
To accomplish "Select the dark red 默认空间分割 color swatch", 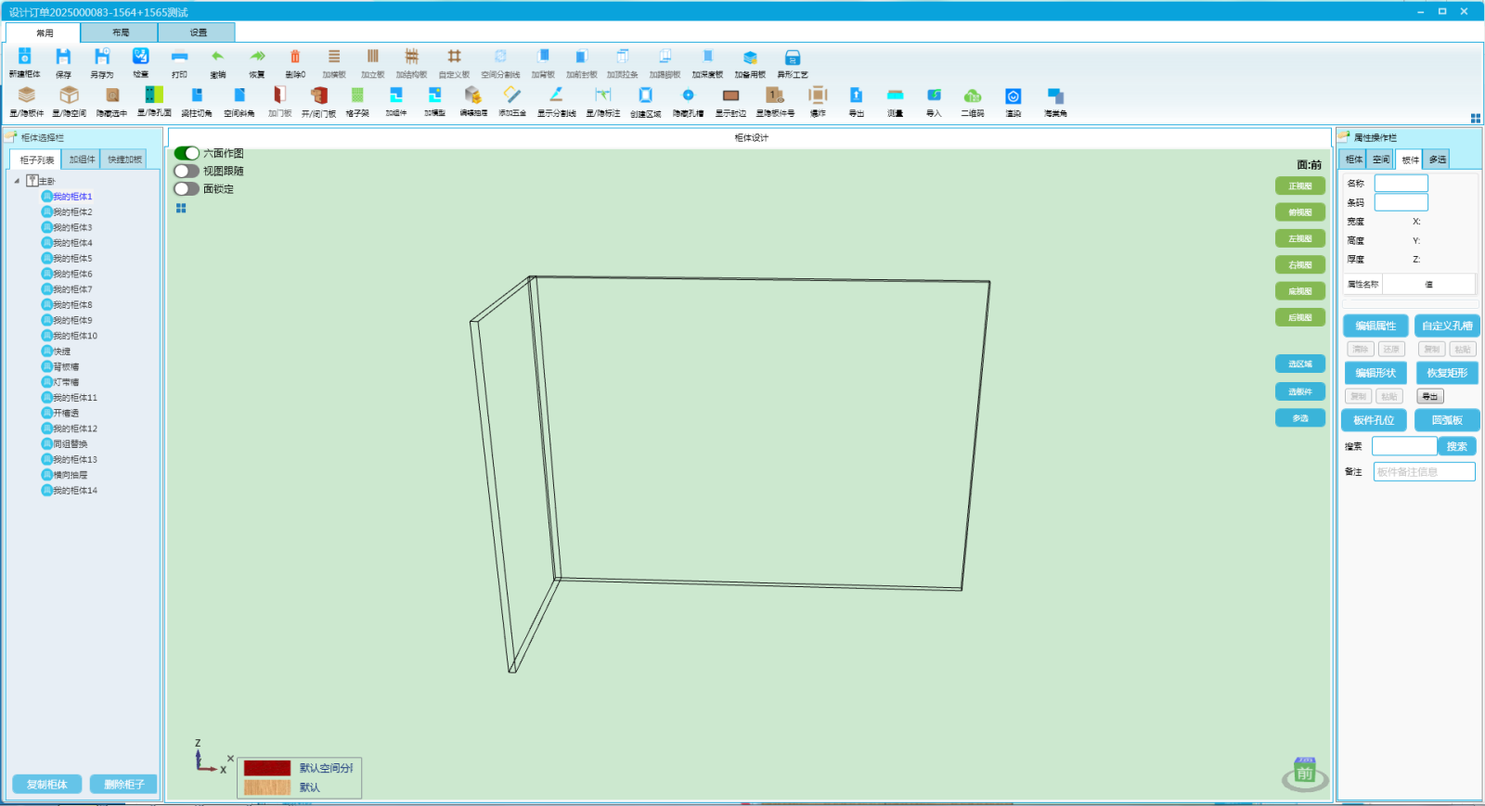I will tap(267, 768).
